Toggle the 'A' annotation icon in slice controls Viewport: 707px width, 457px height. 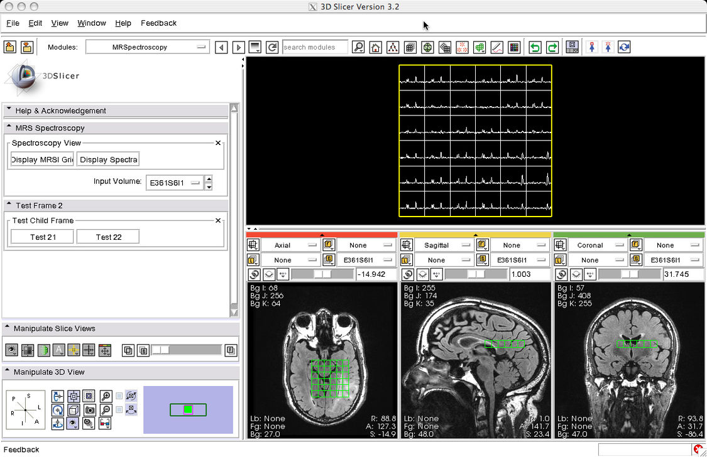(x=58, y=349)
